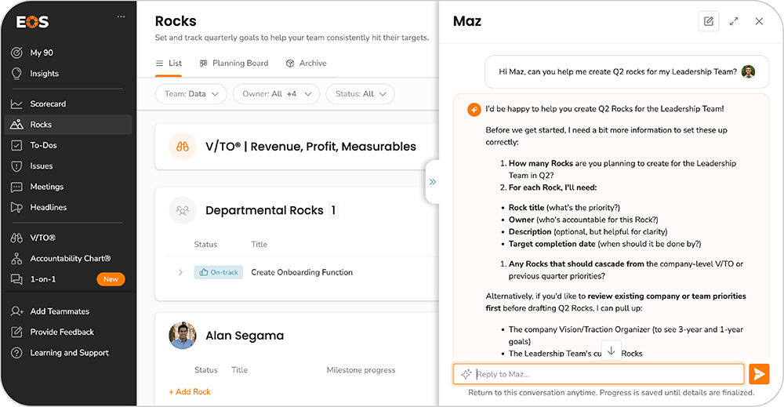Click the My 90 target icon

click(16, 53)
